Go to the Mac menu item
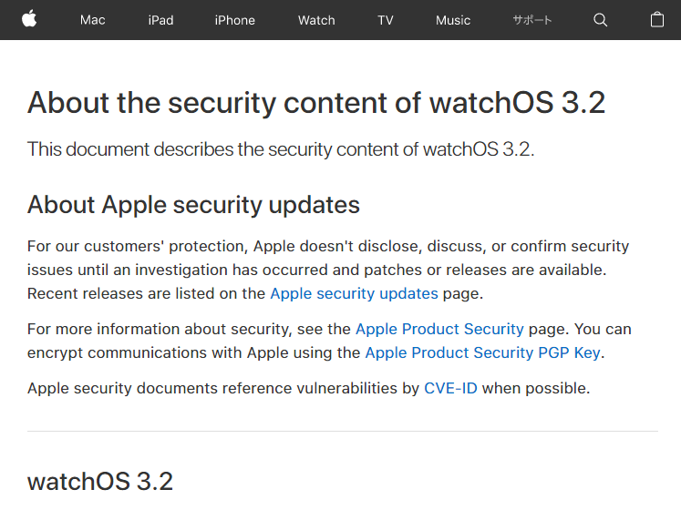The image size is (681, 510). pos(92,20)
